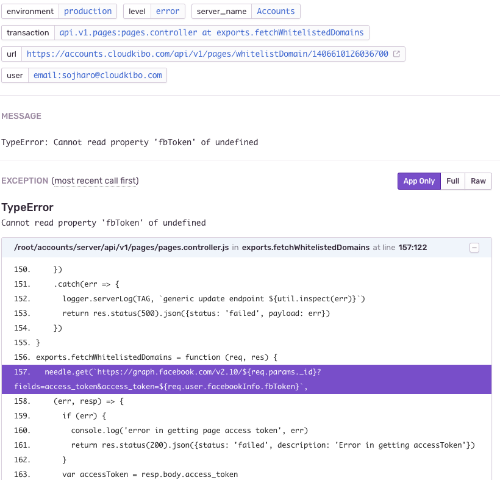
Task: Click the transaction tag key
Action: pos(28,32)
